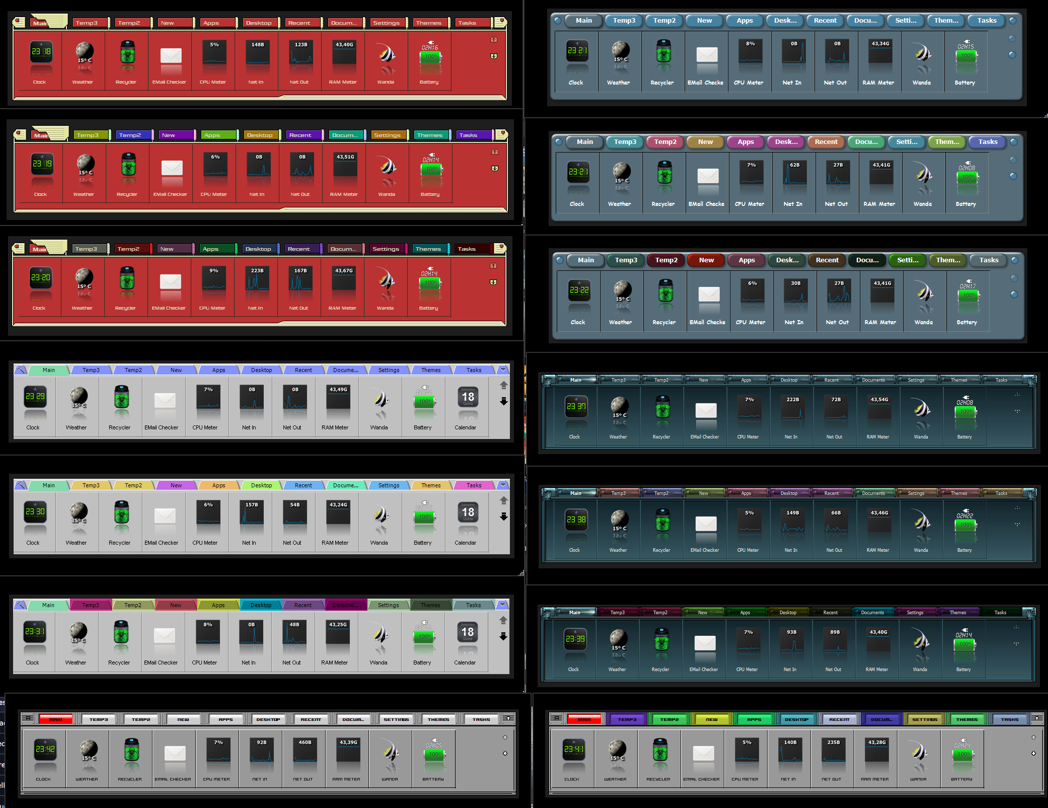Click round button right of Tasks above battery 02H17
This screenshot has height=808, width=1048.
tap(1014, 260)
